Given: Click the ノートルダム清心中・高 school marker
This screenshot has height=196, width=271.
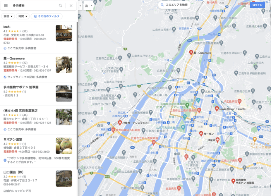Looking at the screenshot, I should point(135,95).
